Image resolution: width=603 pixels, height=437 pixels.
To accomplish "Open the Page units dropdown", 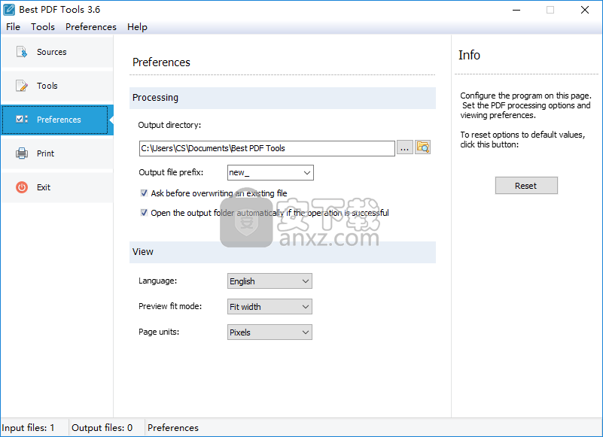I will tap(270, 332).
